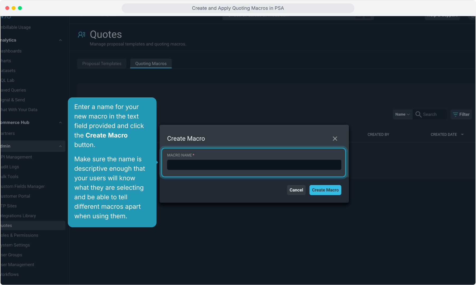This screenshot has height=285, width=476.
Task: Click the Filter button
Action: pos(461,115)
